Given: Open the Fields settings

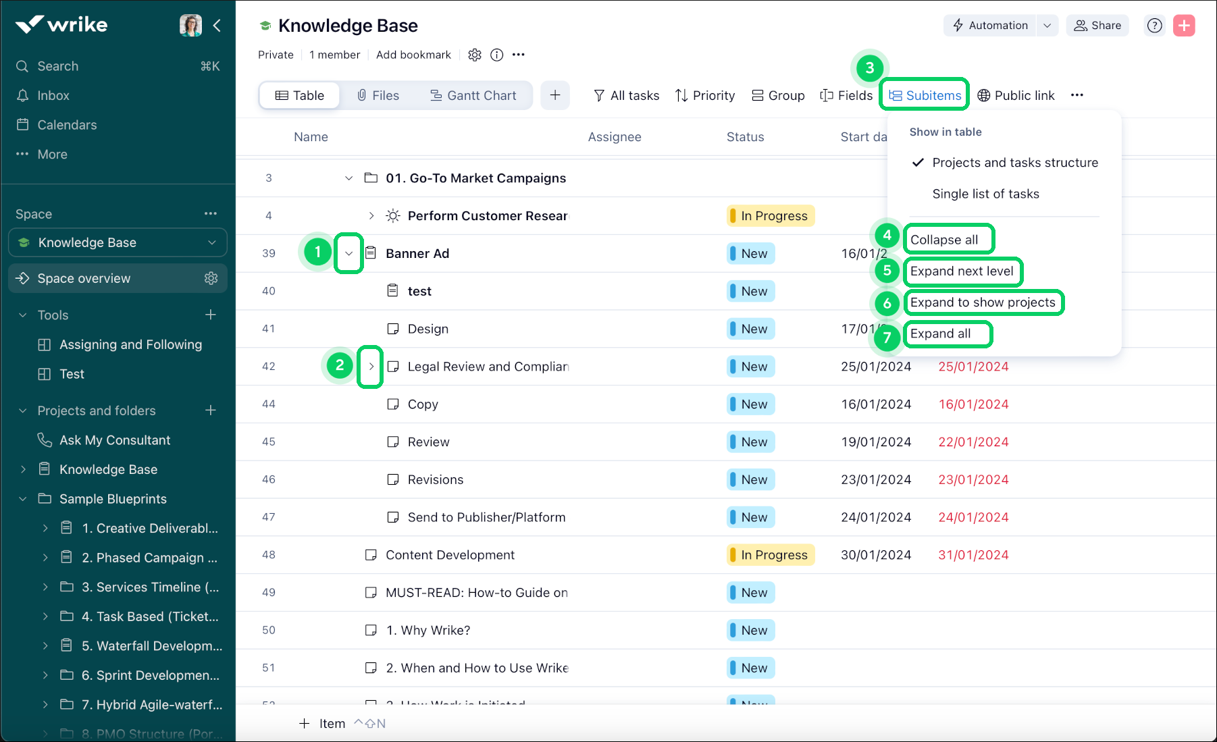Looking at the screenshot, I should click(847, 95).
